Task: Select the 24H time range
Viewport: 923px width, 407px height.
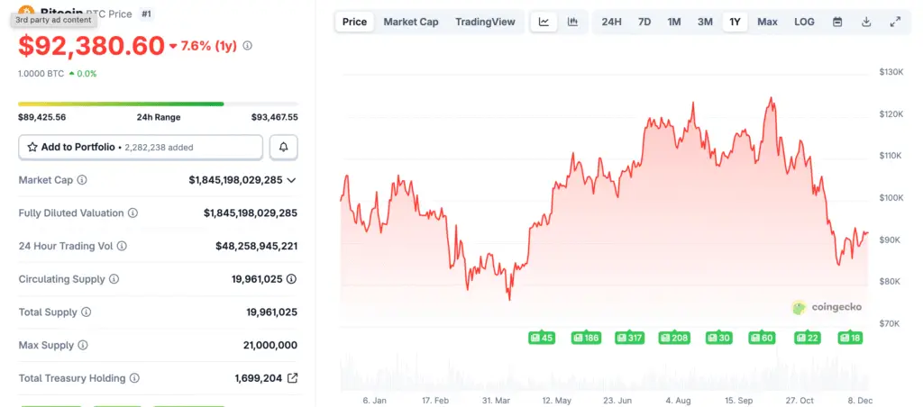Action: pyautogui.click(x=611, y=22)
